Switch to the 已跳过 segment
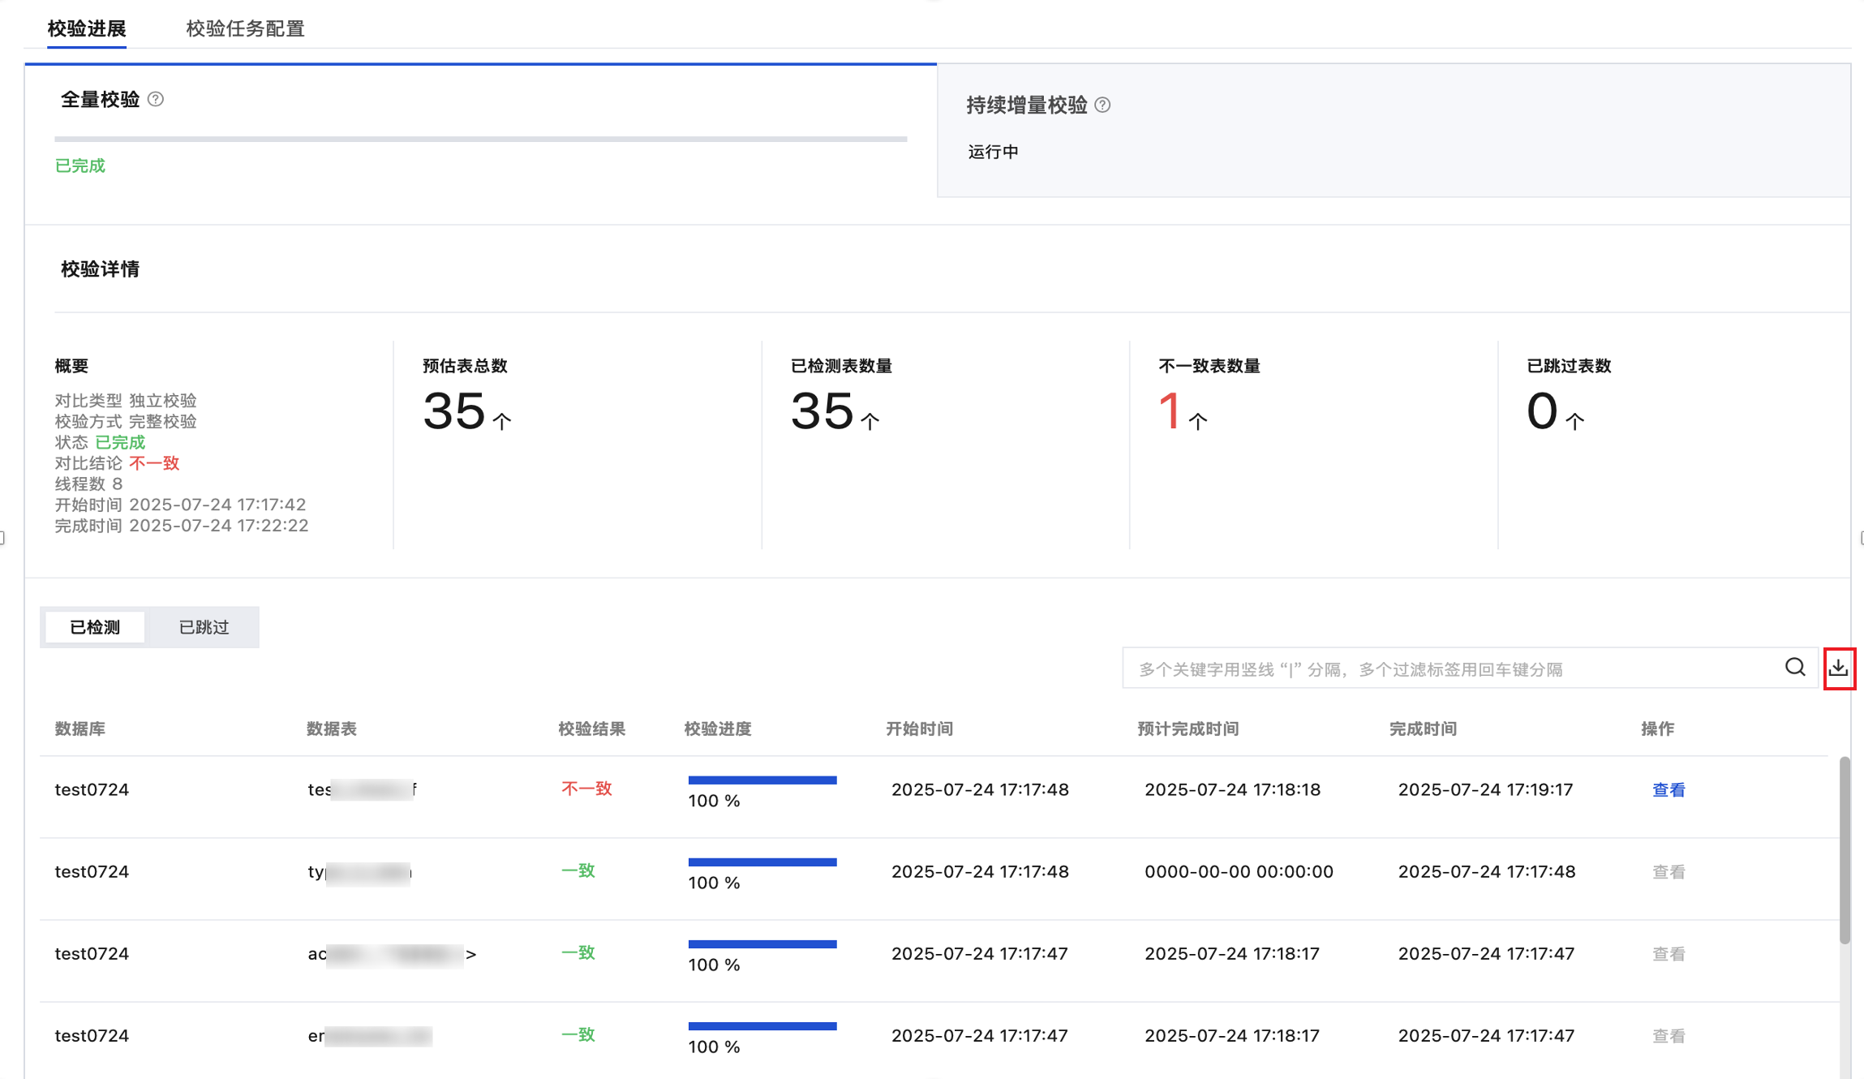This screenshot has height=1079, width=1864. (204, 627)
